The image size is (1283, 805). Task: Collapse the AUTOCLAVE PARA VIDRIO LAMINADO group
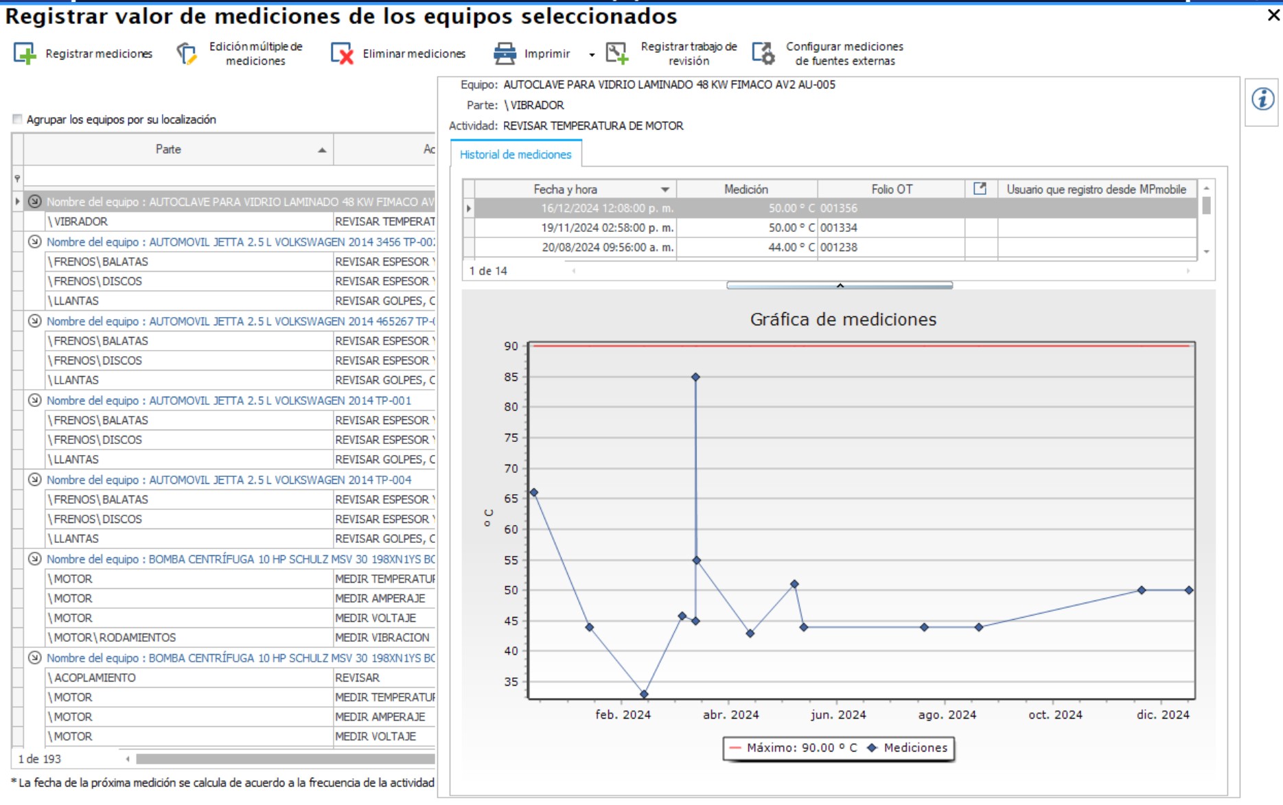click(x=35, y=202)
